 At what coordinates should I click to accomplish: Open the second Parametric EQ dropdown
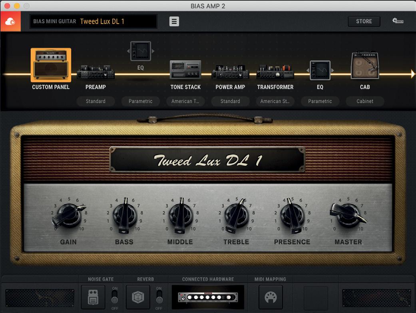320,101
